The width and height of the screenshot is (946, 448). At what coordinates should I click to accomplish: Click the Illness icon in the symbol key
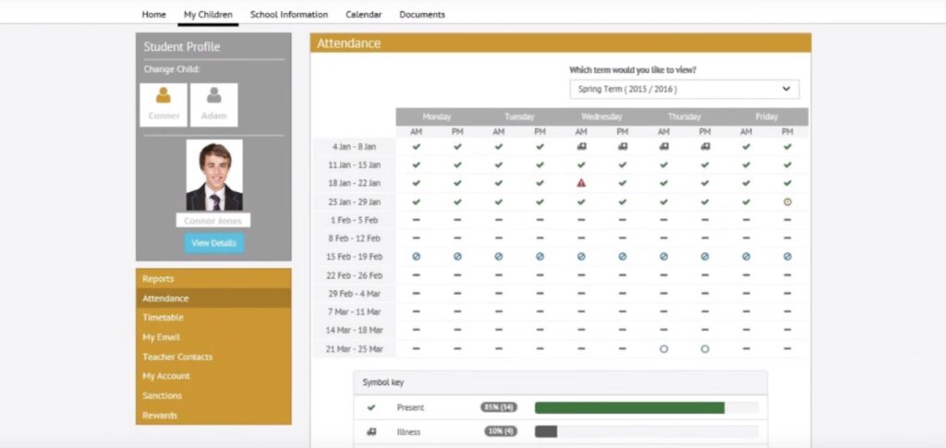(x=371, y=431)
